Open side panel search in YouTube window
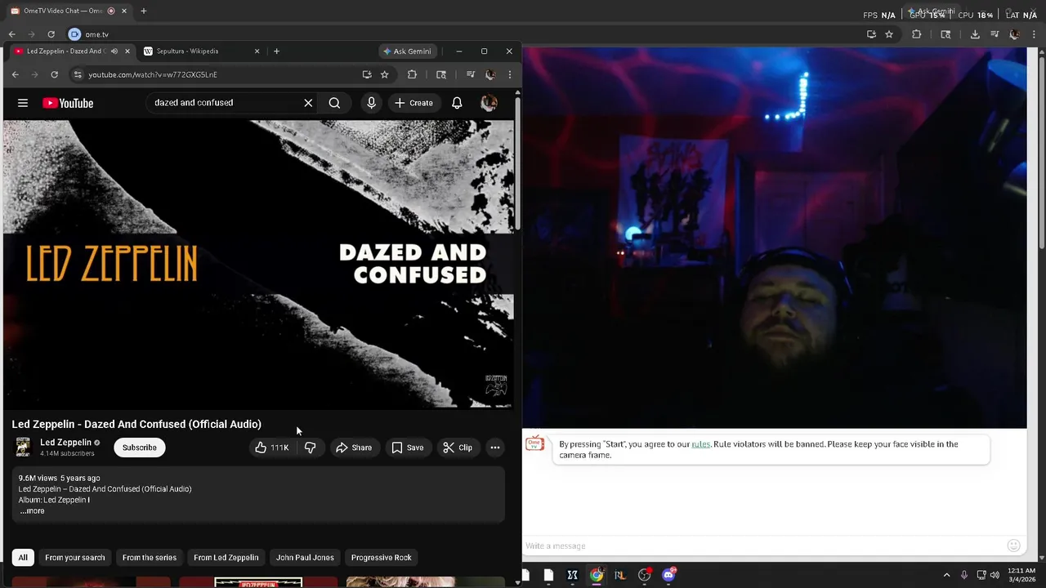Screen dimensions: 1046x588 tap(441, 74)
